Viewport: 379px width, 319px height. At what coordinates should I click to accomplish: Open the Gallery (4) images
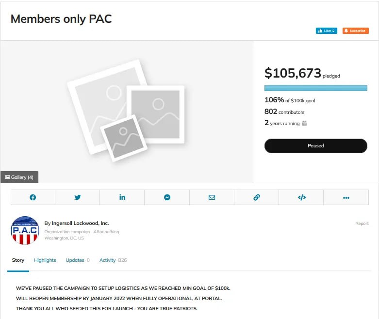coord(19,177)
